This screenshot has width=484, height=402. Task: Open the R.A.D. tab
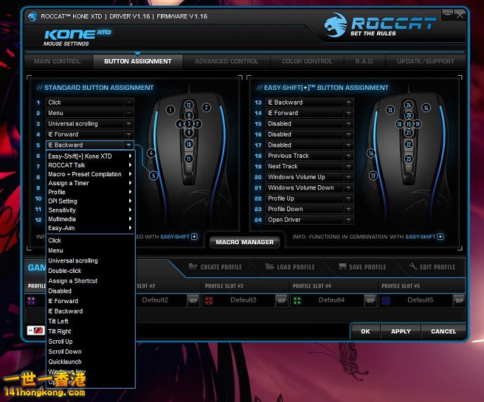(x=365, y=61)
